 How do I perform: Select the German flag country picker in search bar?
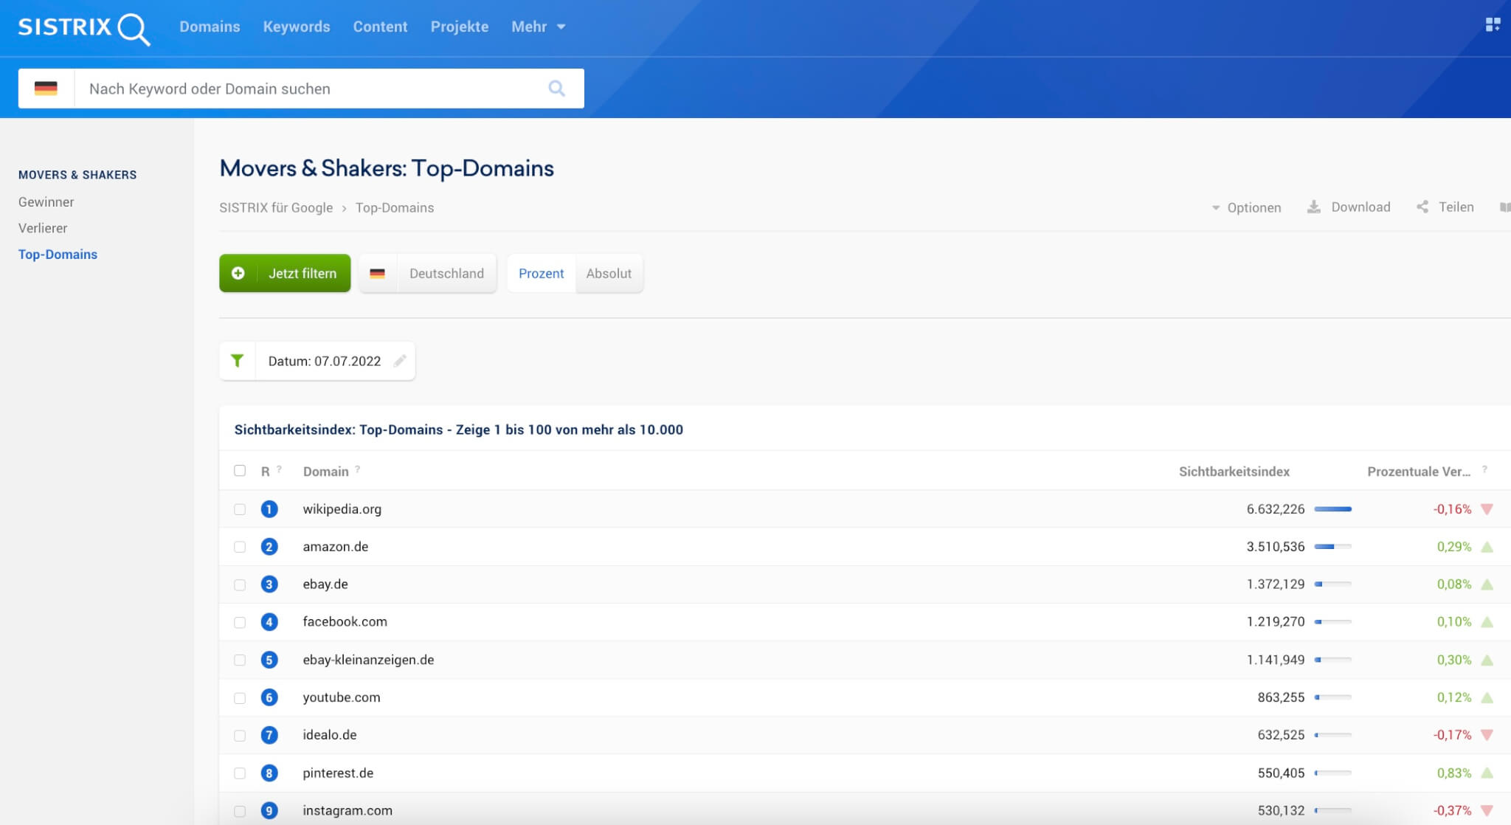point(46,89)
